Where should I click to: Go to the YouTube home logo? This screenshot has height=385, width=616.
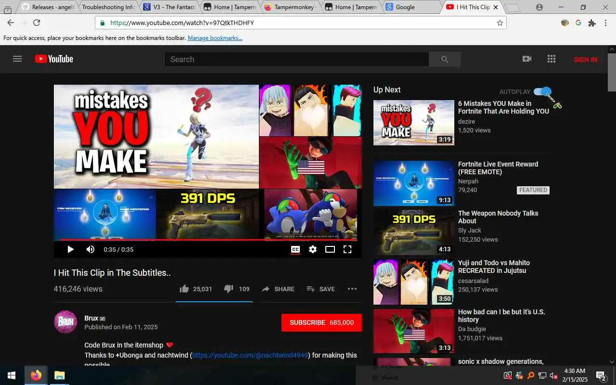click(x=54, y=59)
